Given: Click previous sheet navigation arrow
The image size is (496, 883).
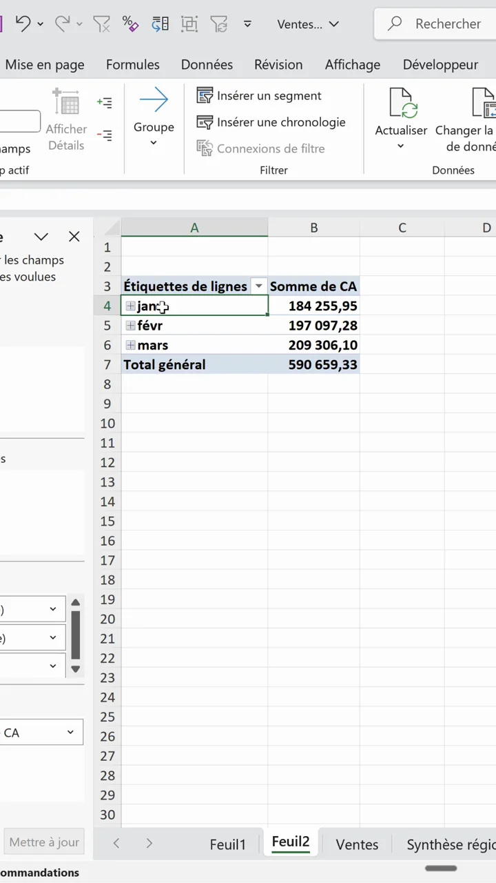Looking at the screenshot, I should 116,843.
